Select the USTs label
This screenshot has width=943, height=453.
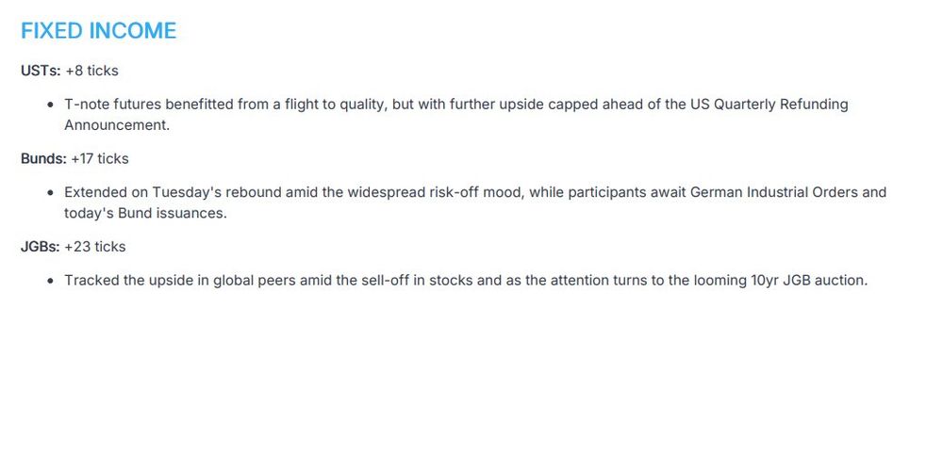click(41, 71)
